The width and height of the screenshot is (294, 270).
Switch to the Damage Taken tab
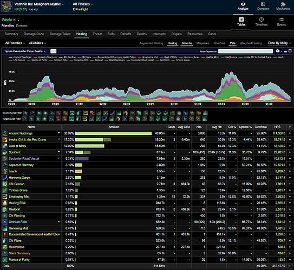tap(60, 34)
